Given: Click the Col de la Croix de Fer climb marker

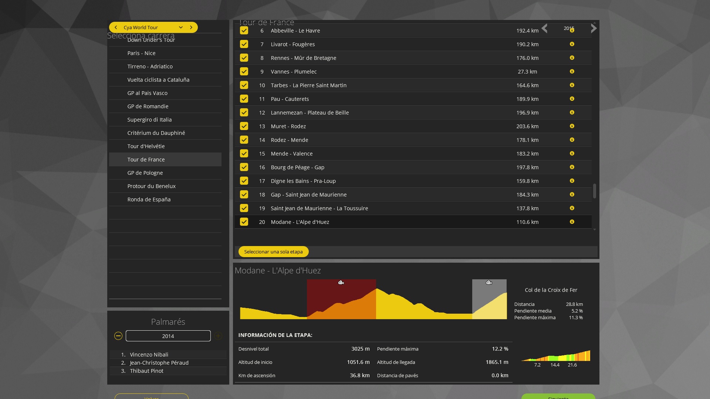Looking at the screenshot, I should point(341,283).
